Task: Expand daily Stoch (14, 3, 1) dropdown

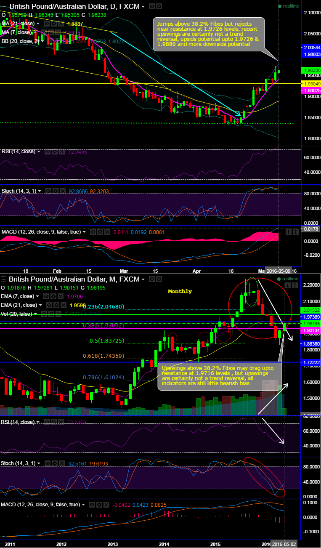Action: pos(40,191)
